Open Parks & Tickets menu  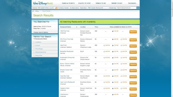point(68,3)
